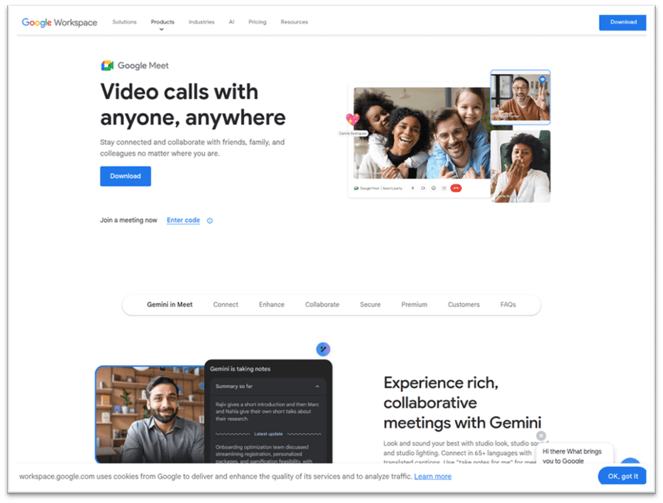Click the Google Workspace logo
This screenshot has width=663, height=503.
[x=60, y=22]
